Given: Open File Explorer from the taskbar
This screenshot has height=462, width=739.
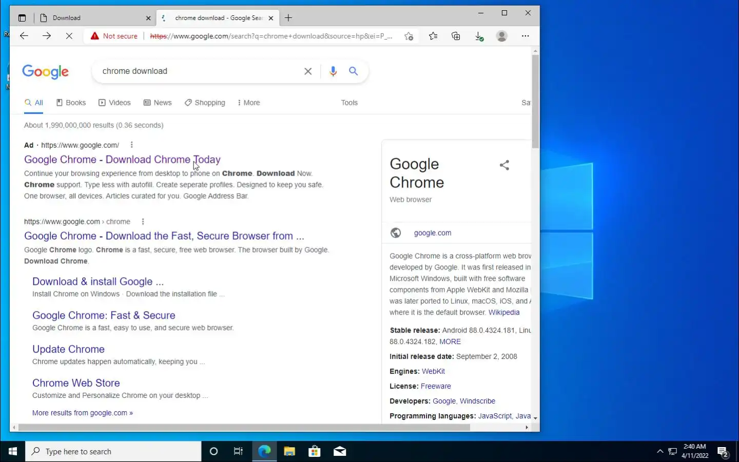Looking at the screenshot, I should tap(289, 452).
